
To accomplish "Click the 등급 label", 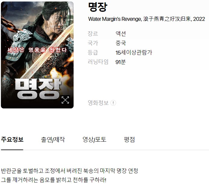I will pyautogui.click(x=93, y=53).
